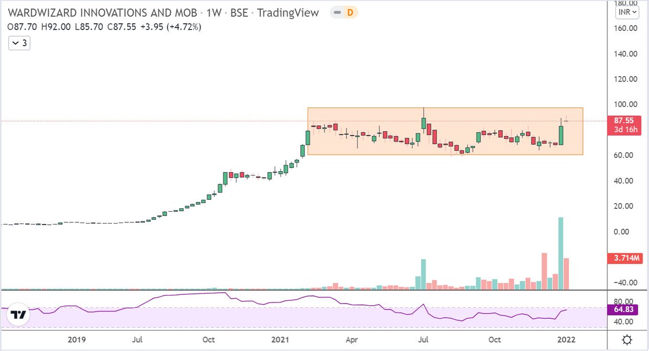
Task: Click the Apr label on time axis
Action: (x=352, y=340)
